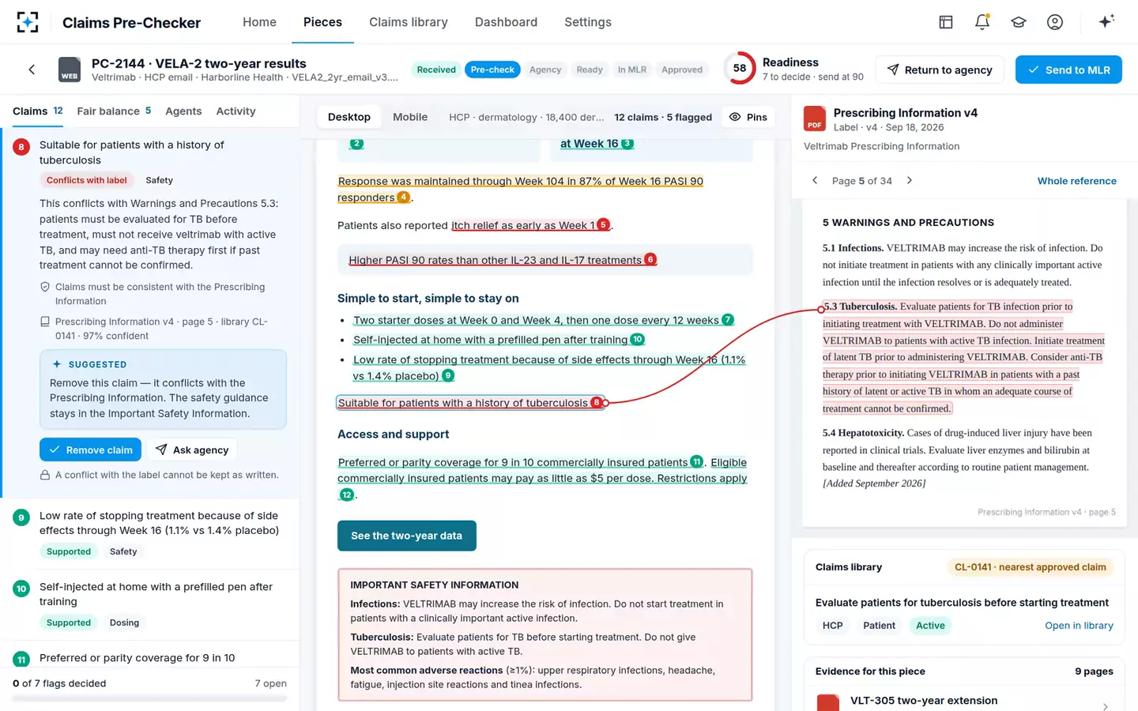Toggle the Pins visibility button

point(748,117)
